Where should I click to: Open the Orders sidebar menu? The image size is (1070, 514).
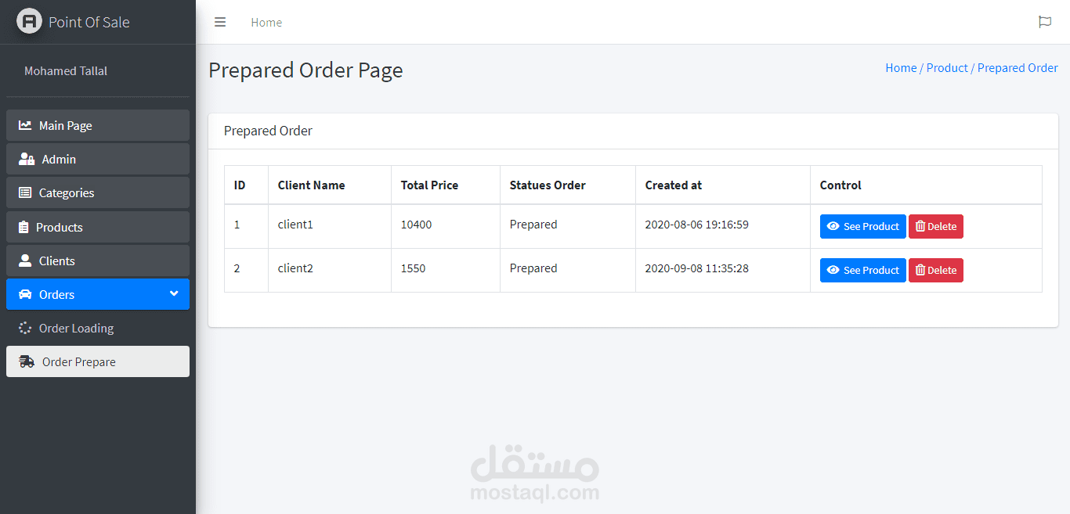coord(98,294)
